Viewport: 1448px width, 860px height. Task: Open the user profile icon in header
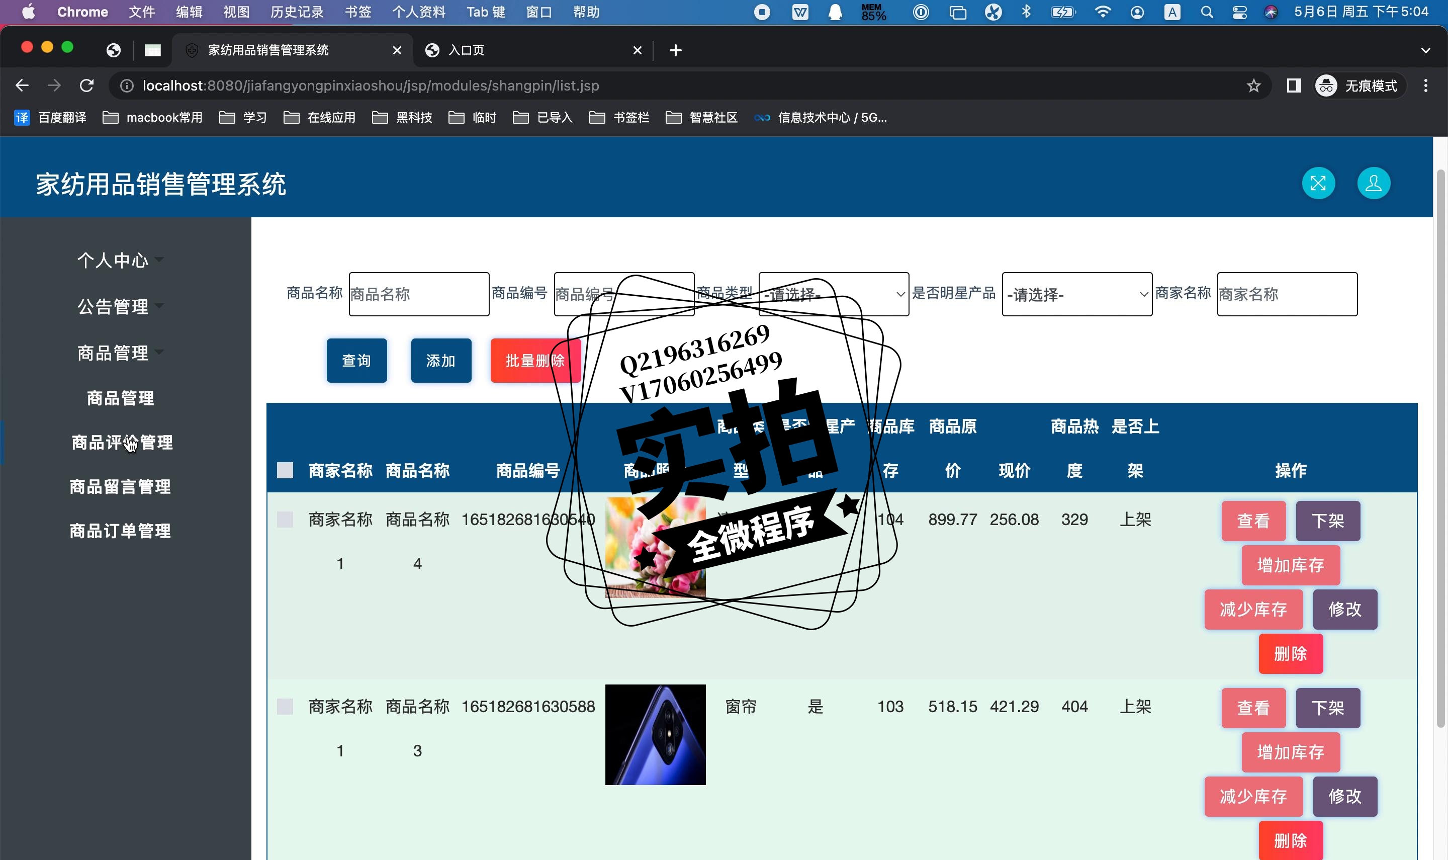click(1373, 183)
